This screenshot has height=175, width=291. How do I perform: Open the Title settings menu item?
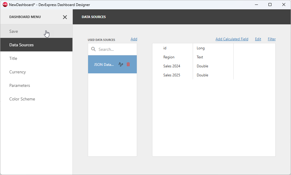point(13,58)
